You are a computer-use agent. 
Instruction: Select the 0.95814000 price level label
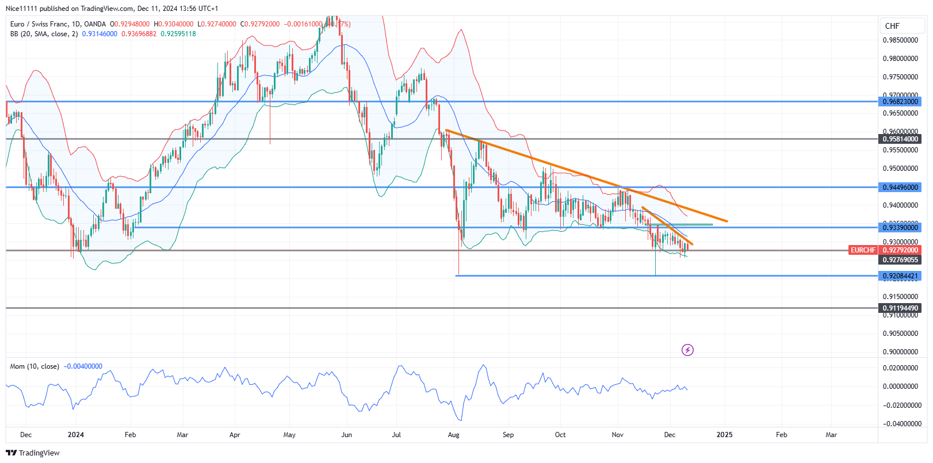pyautogui.click(x=900, y=139)
